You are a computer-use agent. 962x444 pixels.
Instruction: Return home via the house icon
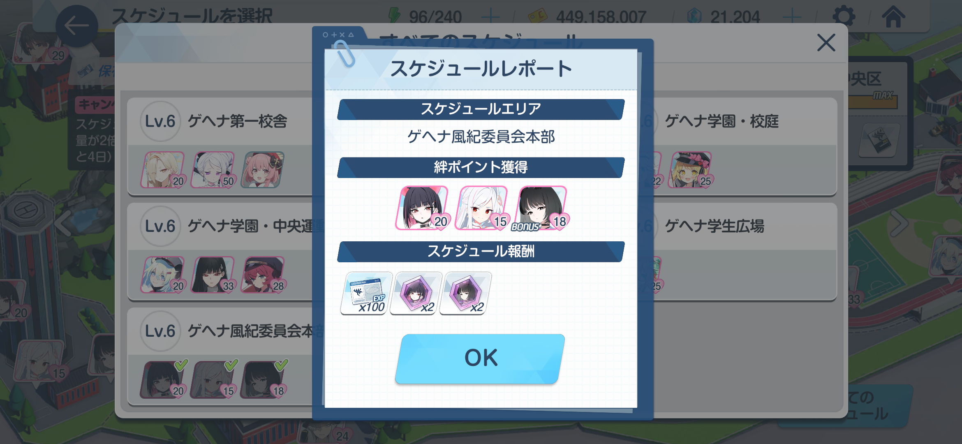point(893,17)
